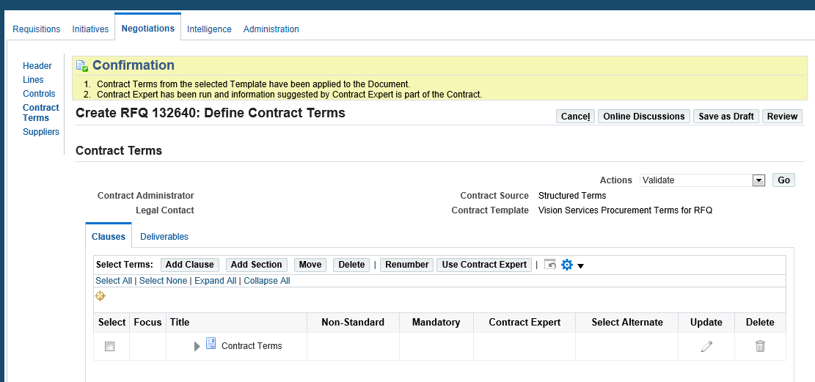Click the detach table icon beside the gear
Viewport: 815px width, 382px height.
click(x=550, y=265)
